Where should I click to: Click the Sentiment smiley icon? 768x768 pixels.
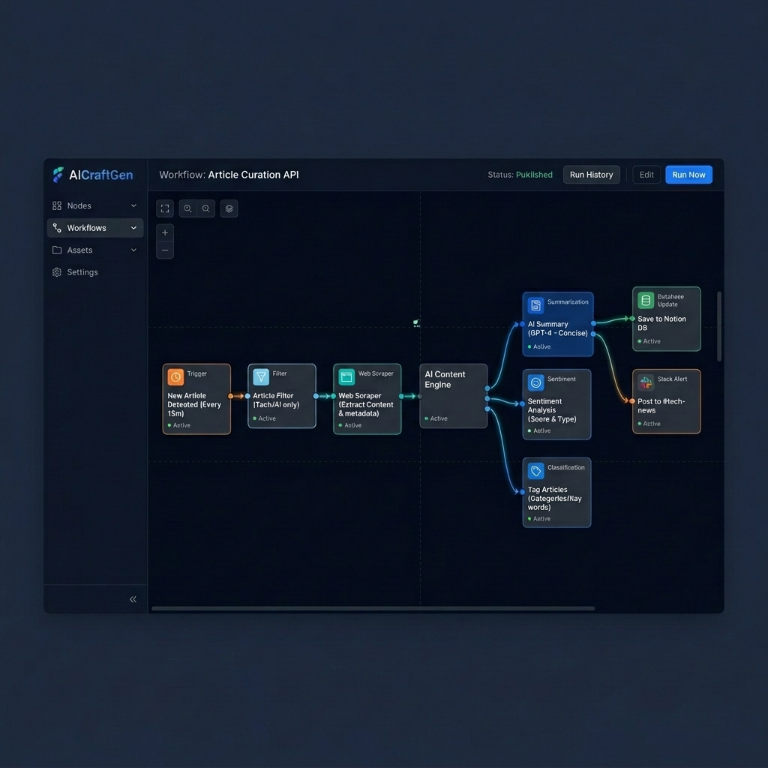pyautogui.click(x=535, y=382)
